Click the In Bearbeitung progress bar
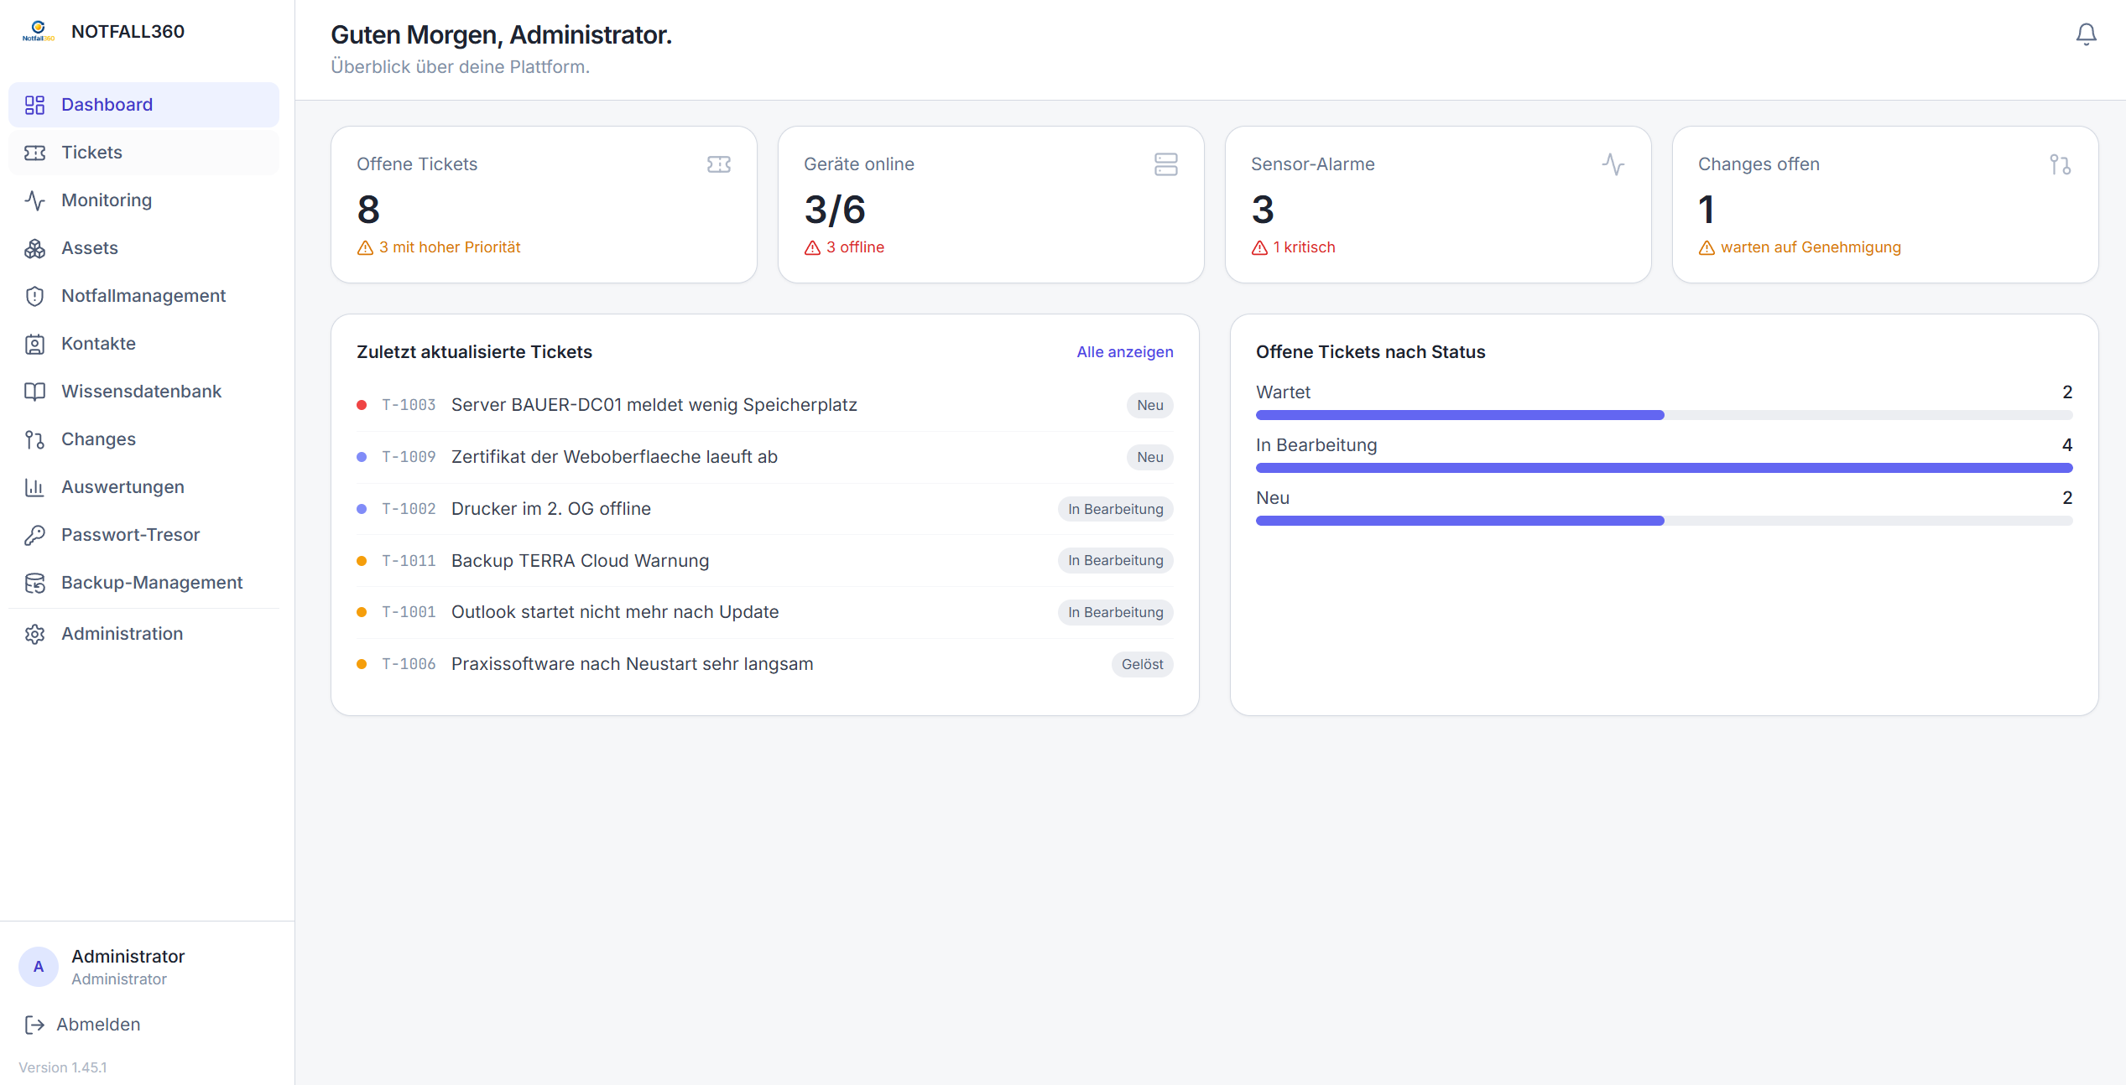This screenshot has width=2126, height=1085. [1664, 468]
